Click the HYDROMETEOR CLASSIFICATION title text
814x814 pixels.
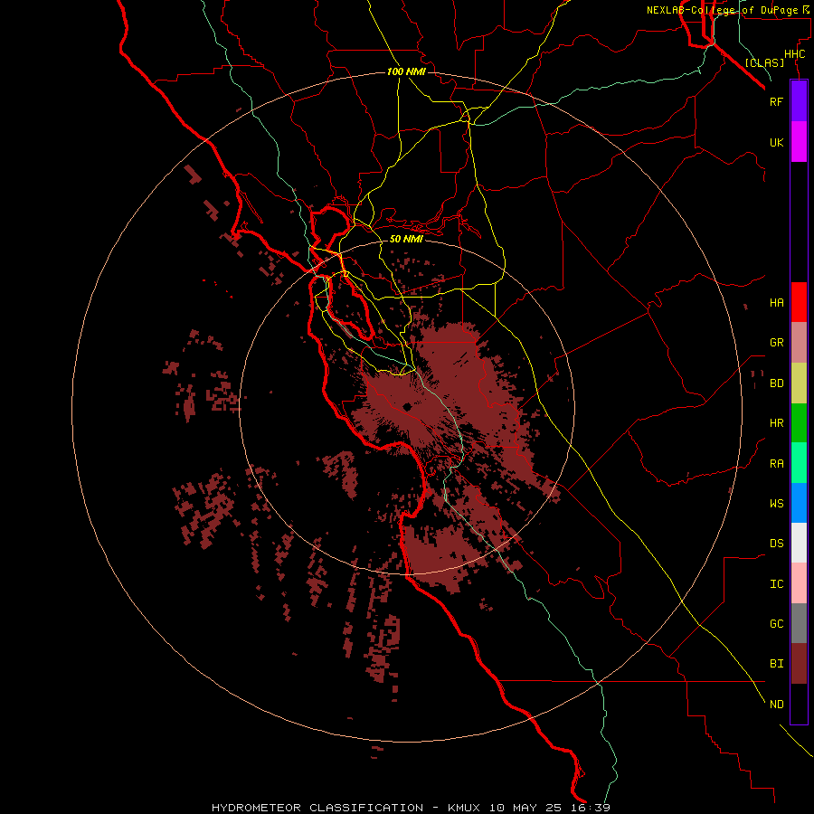317,808
